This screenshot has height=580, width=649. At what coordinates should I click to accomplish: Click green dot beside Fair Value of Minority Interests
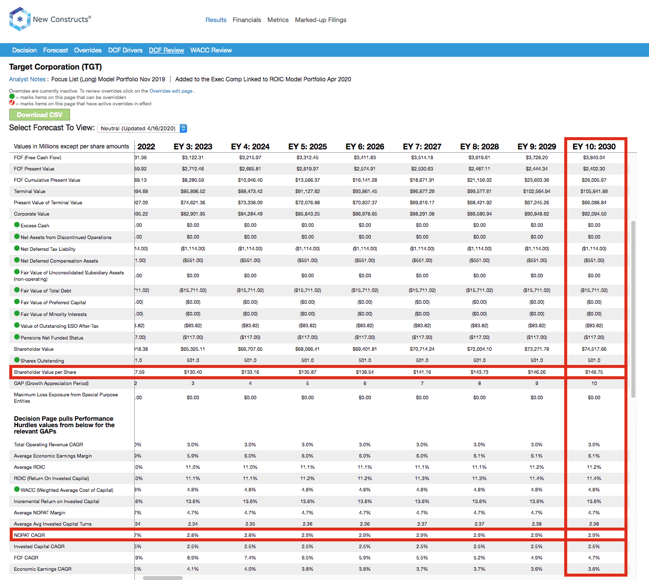tap(17, 314)
